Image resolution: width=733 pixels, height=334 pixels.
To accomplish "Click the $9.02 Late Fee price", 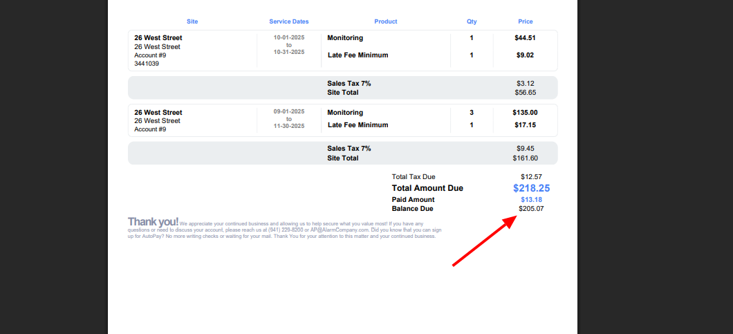I will [526, 55].
